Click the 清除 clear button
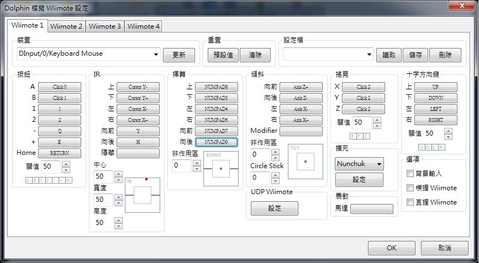Screen dimensions: 479x263 tap(255, 55)
